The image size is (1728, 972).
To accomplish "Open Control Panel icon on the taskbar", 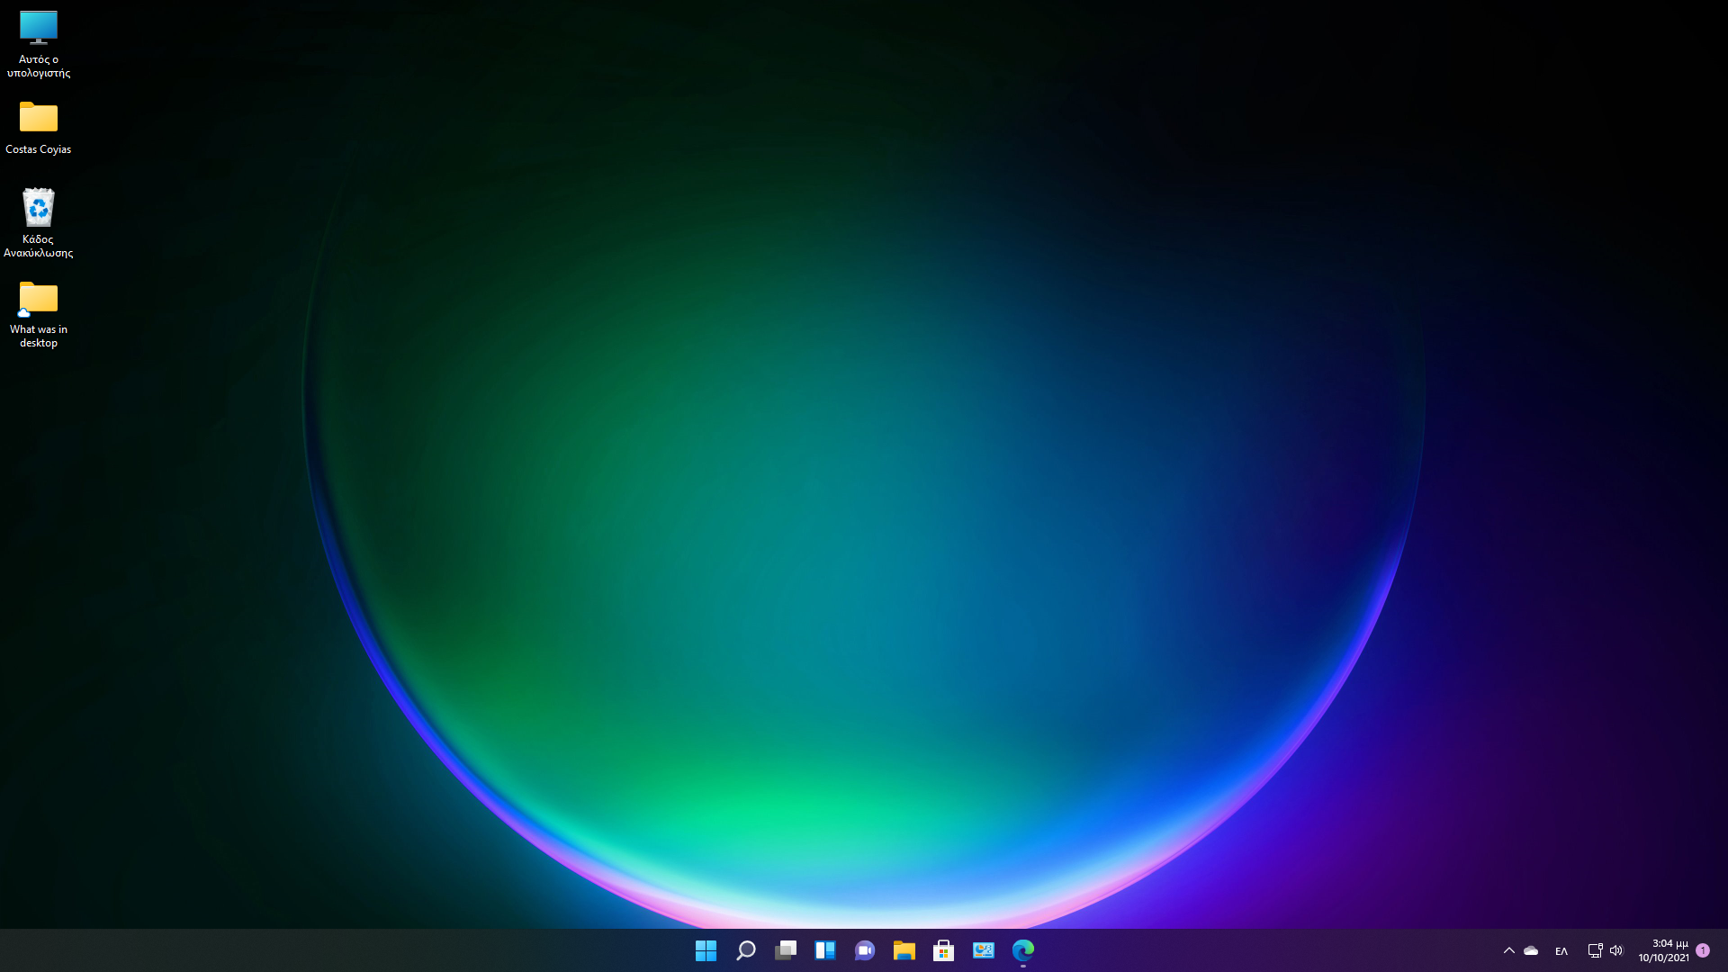I will (x=983, y=950).
